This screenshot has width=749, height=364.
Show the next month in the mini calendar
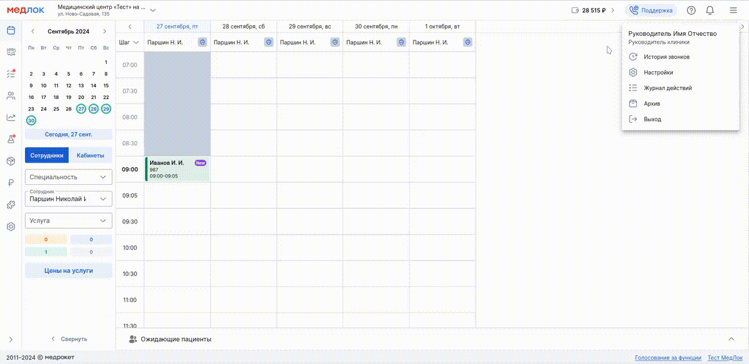pos(105,32)
